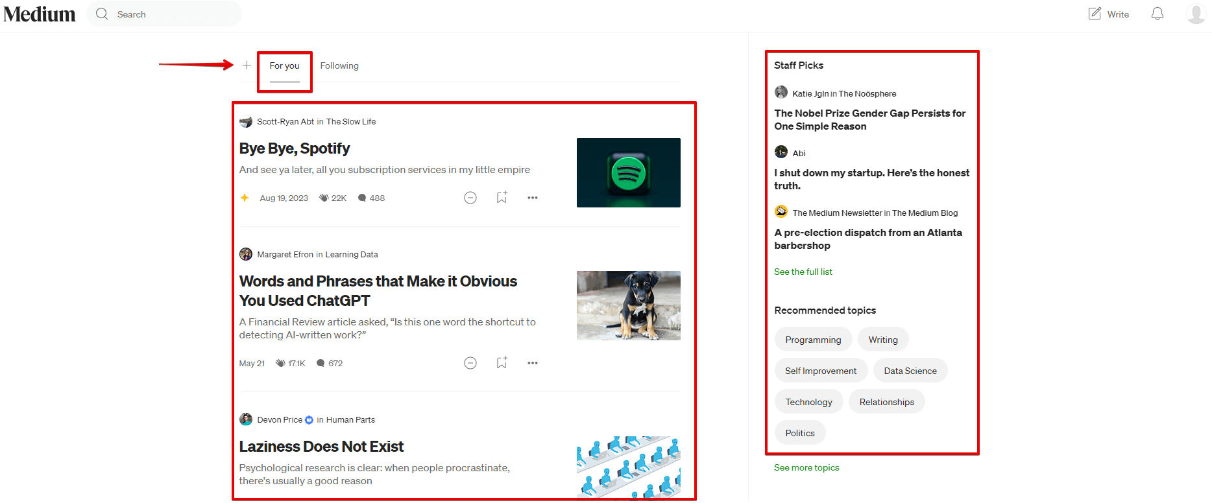
Task: Click the clap count 22K icon
Action: [x=324, y=198]
